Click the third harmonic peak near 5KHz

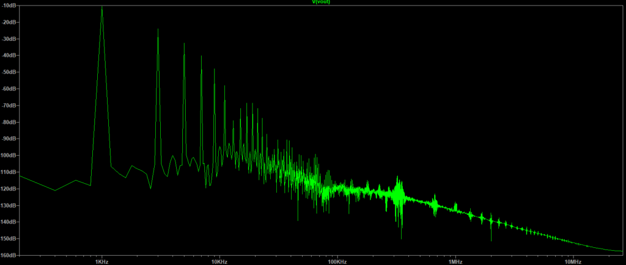click(184, 43)
